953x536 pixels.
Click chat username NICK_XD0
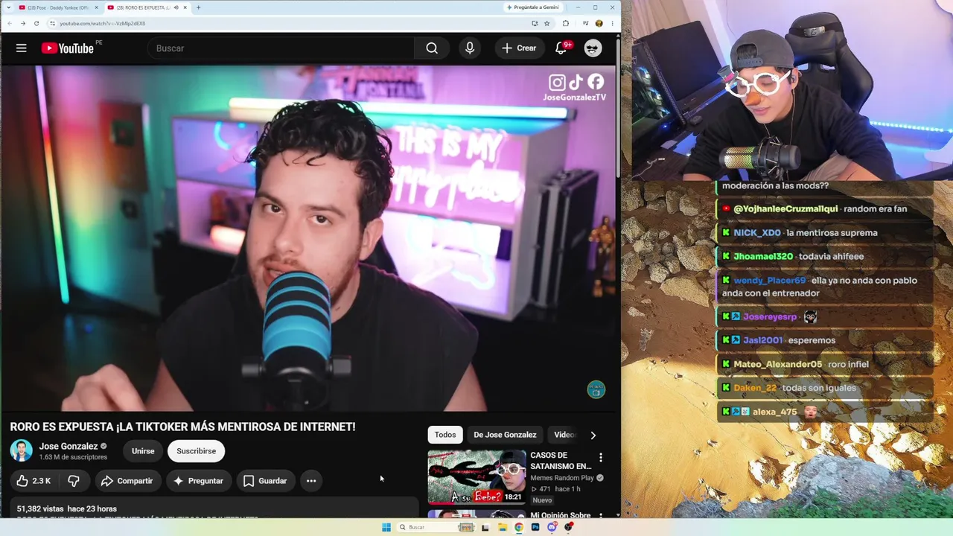pos(757,233)
